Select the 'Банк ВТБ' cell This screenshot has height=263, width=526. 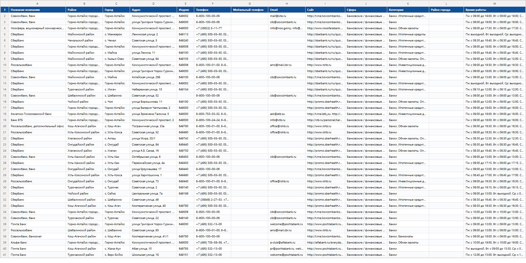[37, 120]
